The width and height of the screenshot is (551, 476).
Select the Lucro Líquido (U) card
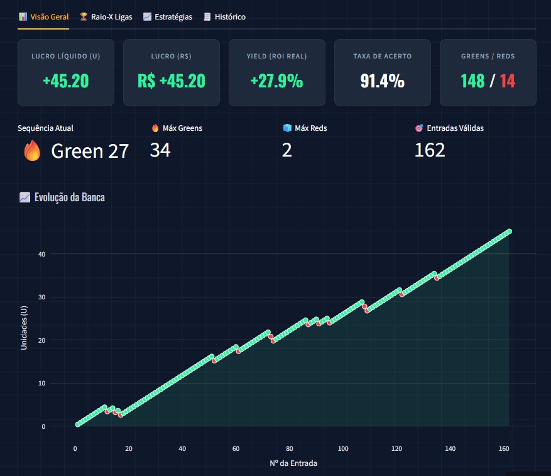66,72
